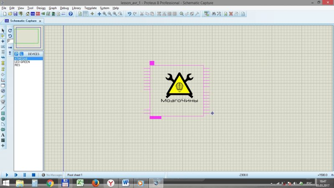The height and width of the screenshot is (188, 334).
Task: Select the Wire label mode tool
Action: click(3, 46)
